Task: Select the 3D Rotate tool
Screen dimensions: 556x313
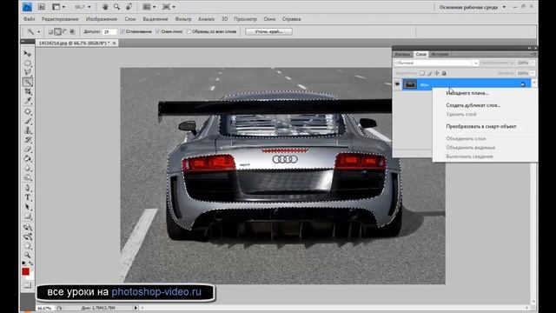Action: [x=27, y=227]
